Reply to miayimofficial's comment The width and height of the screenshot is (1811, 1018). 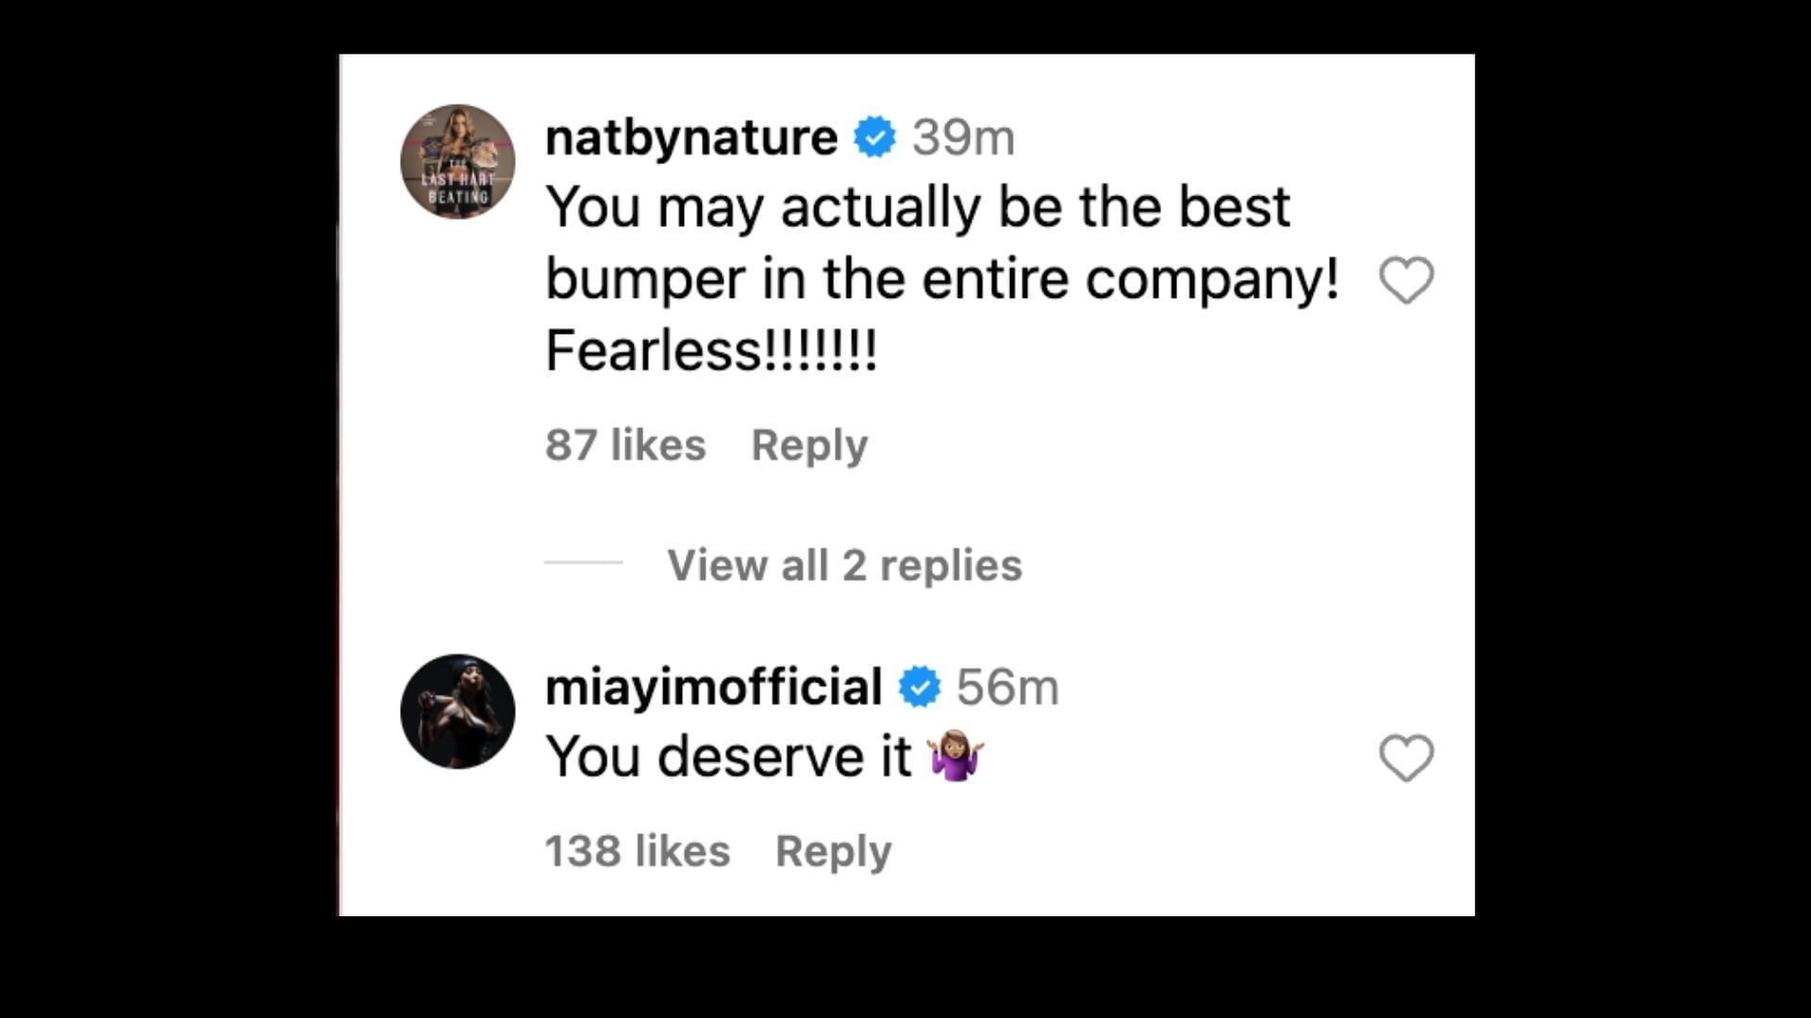833,851
